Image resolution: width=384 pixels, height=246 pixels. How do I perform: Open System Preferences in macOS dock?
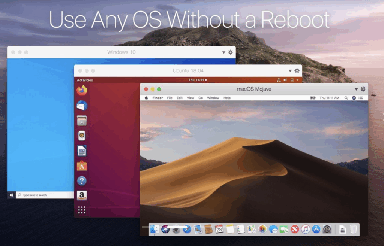coord(327,230)
